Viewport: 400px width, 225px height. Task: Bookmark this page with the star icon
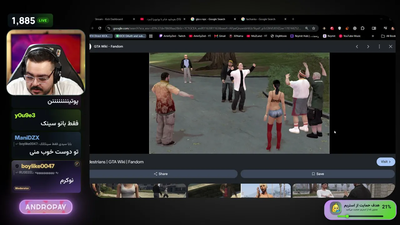tap(313, 28)
